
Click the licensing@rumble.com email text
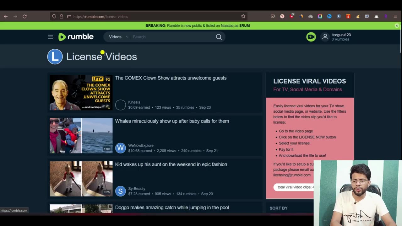292,175
